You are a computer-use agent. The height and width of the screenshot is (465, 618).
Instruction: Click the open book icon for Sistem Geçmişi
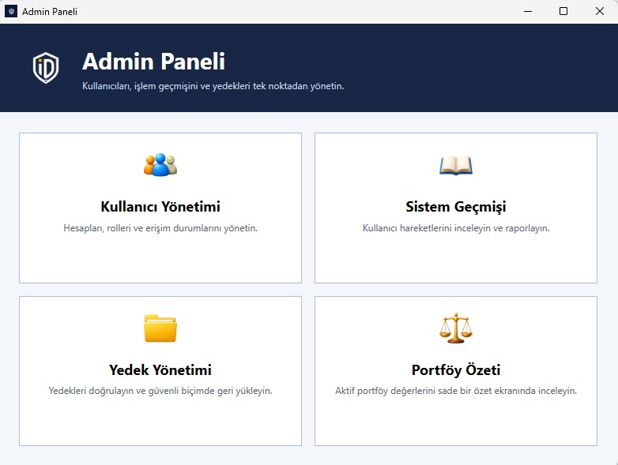(456, 165)
